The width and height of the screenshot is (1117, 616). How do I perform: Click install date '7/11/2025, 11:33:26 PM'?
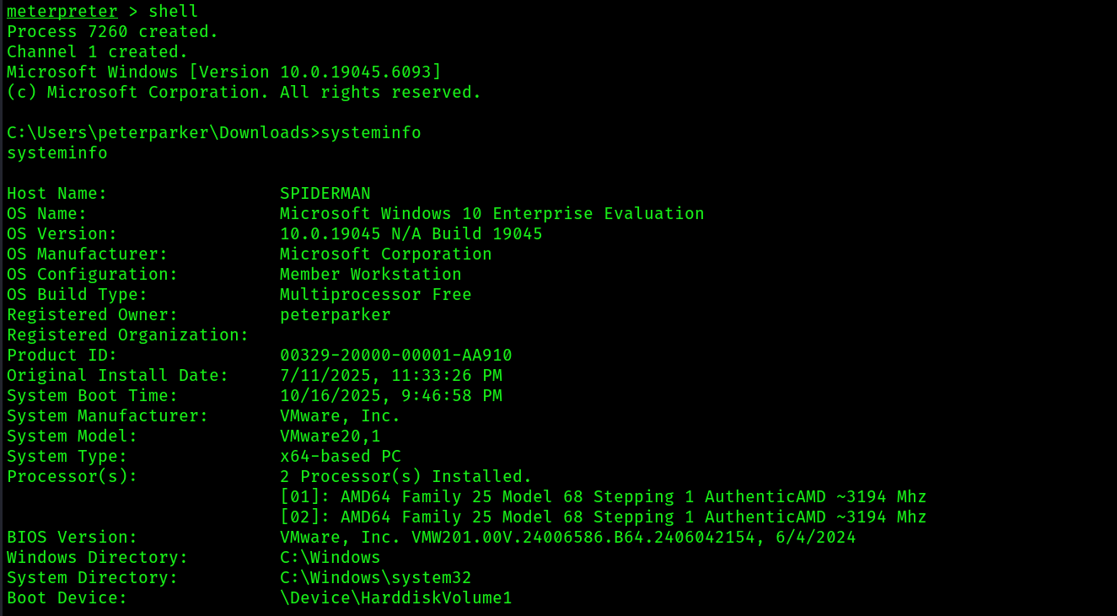(391, 376)
